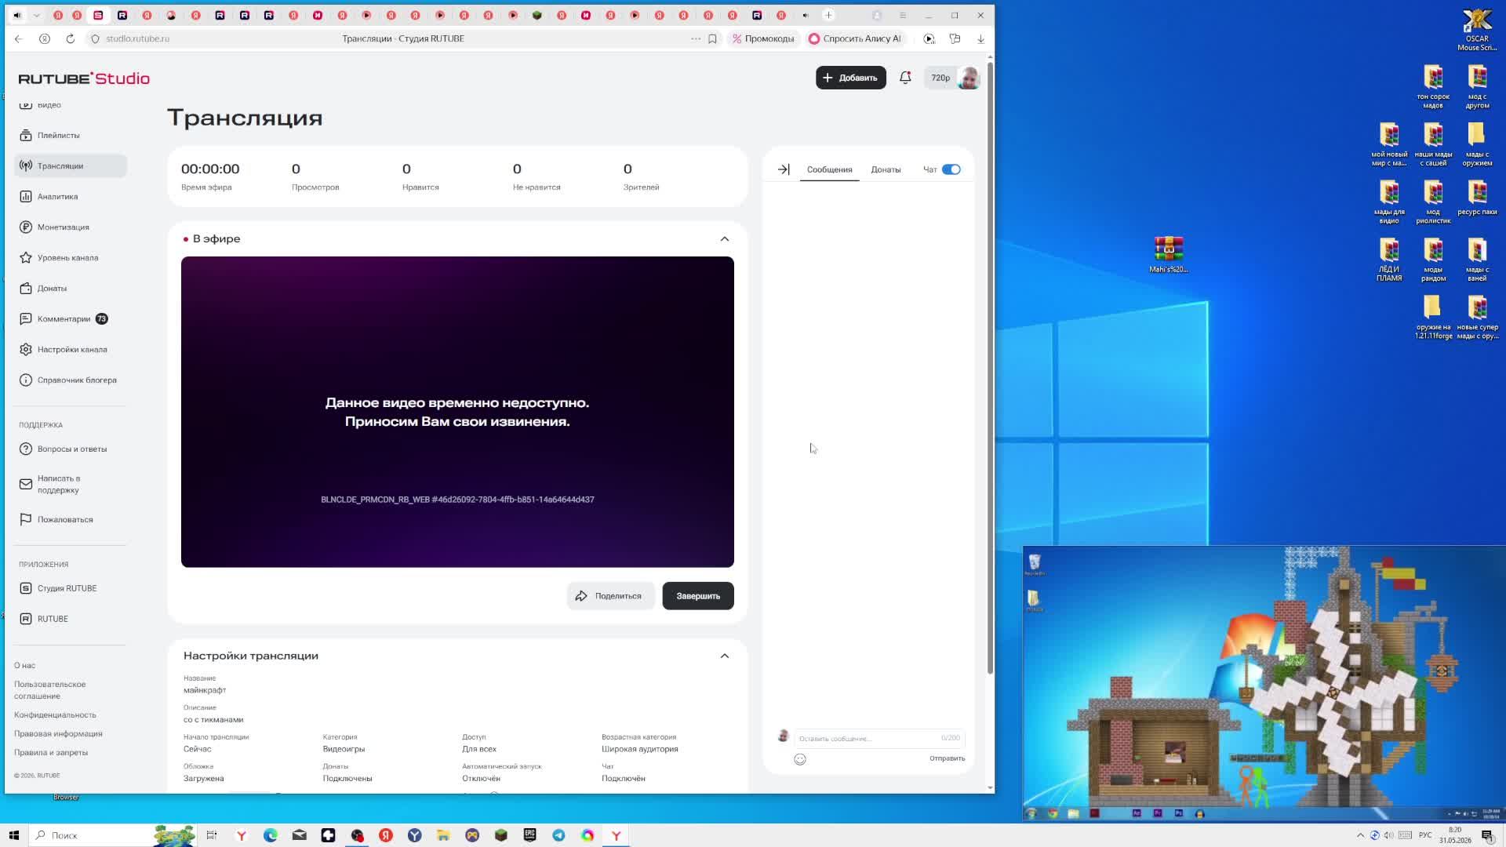The width and height of the screenshot is (1506, 847).
Task: Open the notifications bell
Action: coord(905,78)
